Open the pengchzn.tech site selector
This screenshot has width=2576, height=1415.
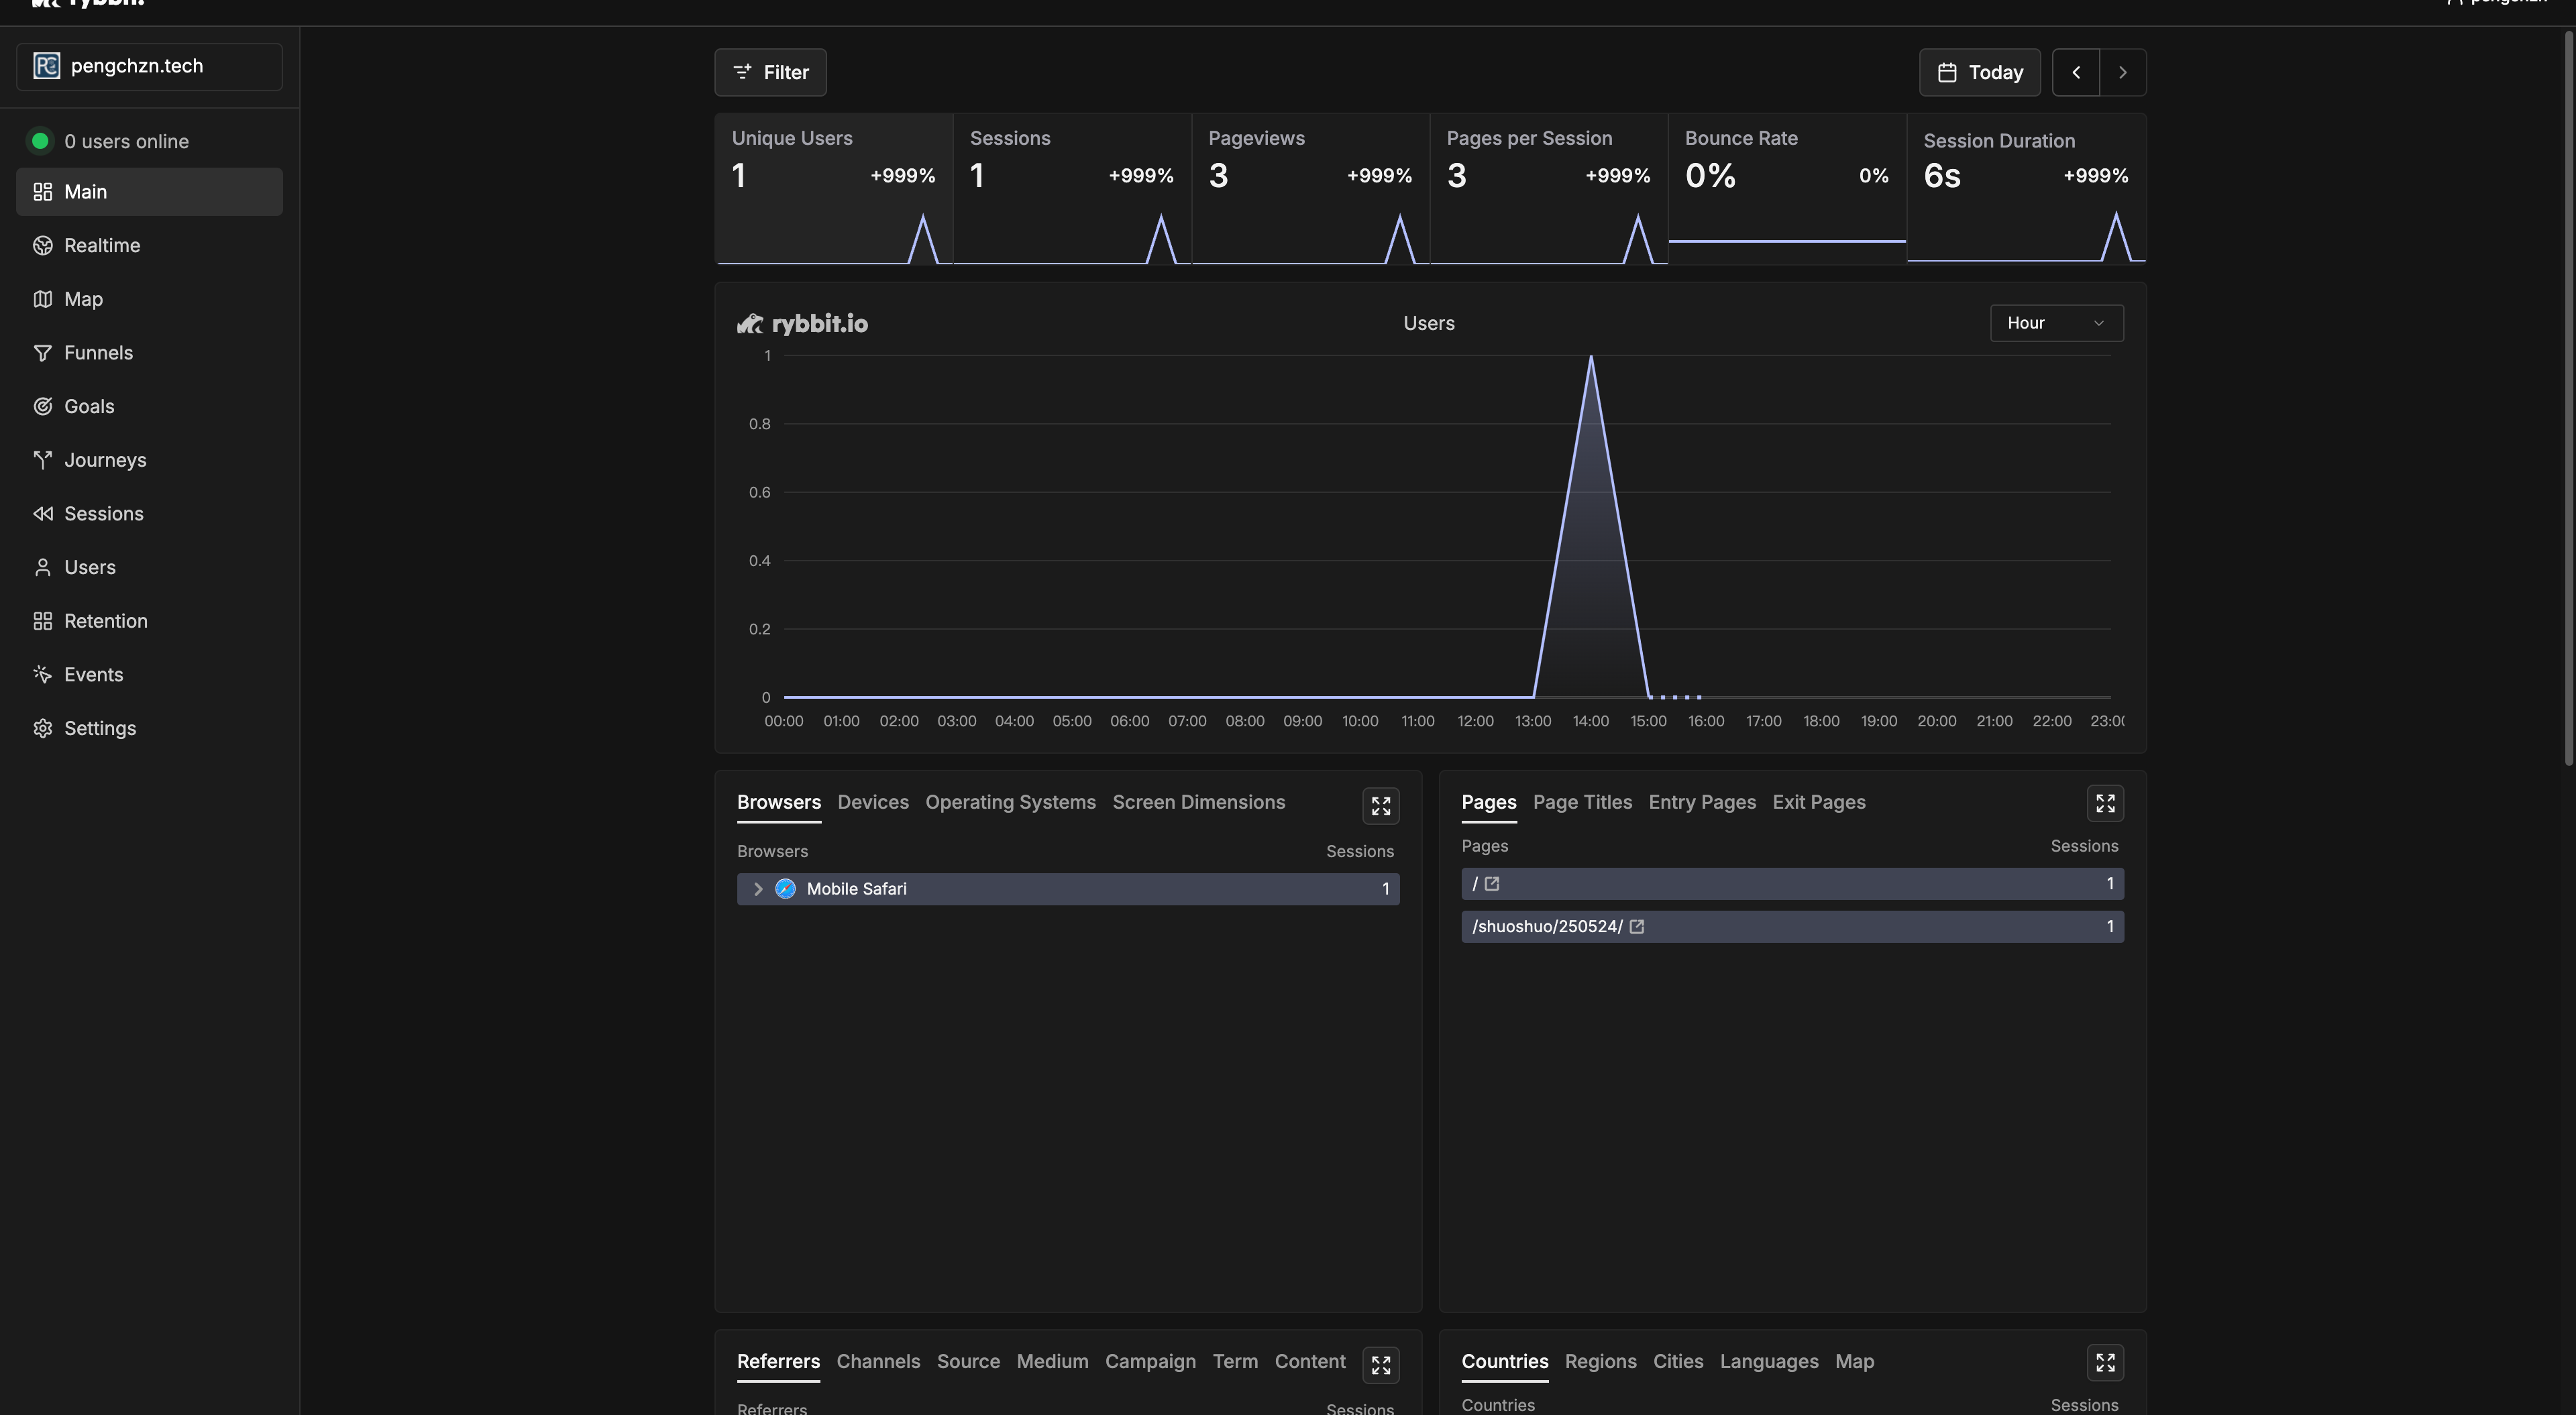coord(149,66)
